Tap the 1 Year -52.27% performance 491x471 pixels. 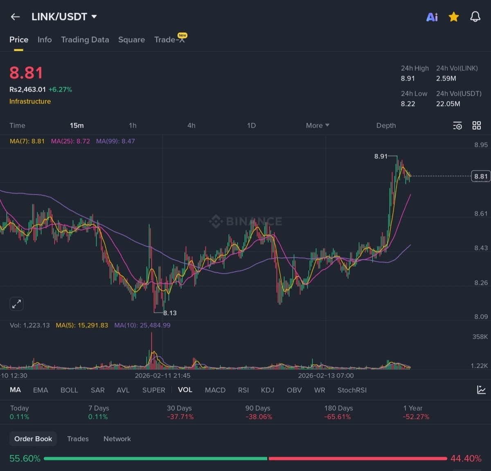pyautogui.click(x=416, y=412)
